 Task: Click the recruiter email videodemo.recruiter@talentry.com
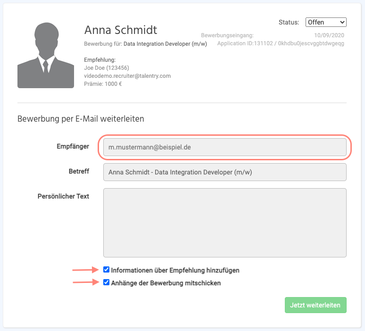point(127,76)
